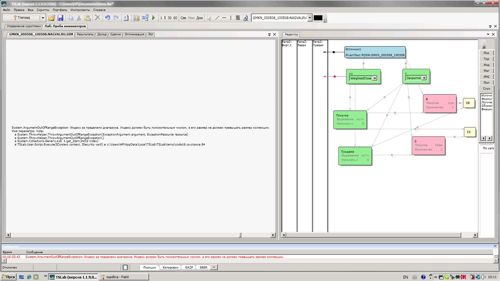The height and width of the screenshot is (281, 500).
Task: Expand the Закрытие dropdown in the c block
Action: 424,78
